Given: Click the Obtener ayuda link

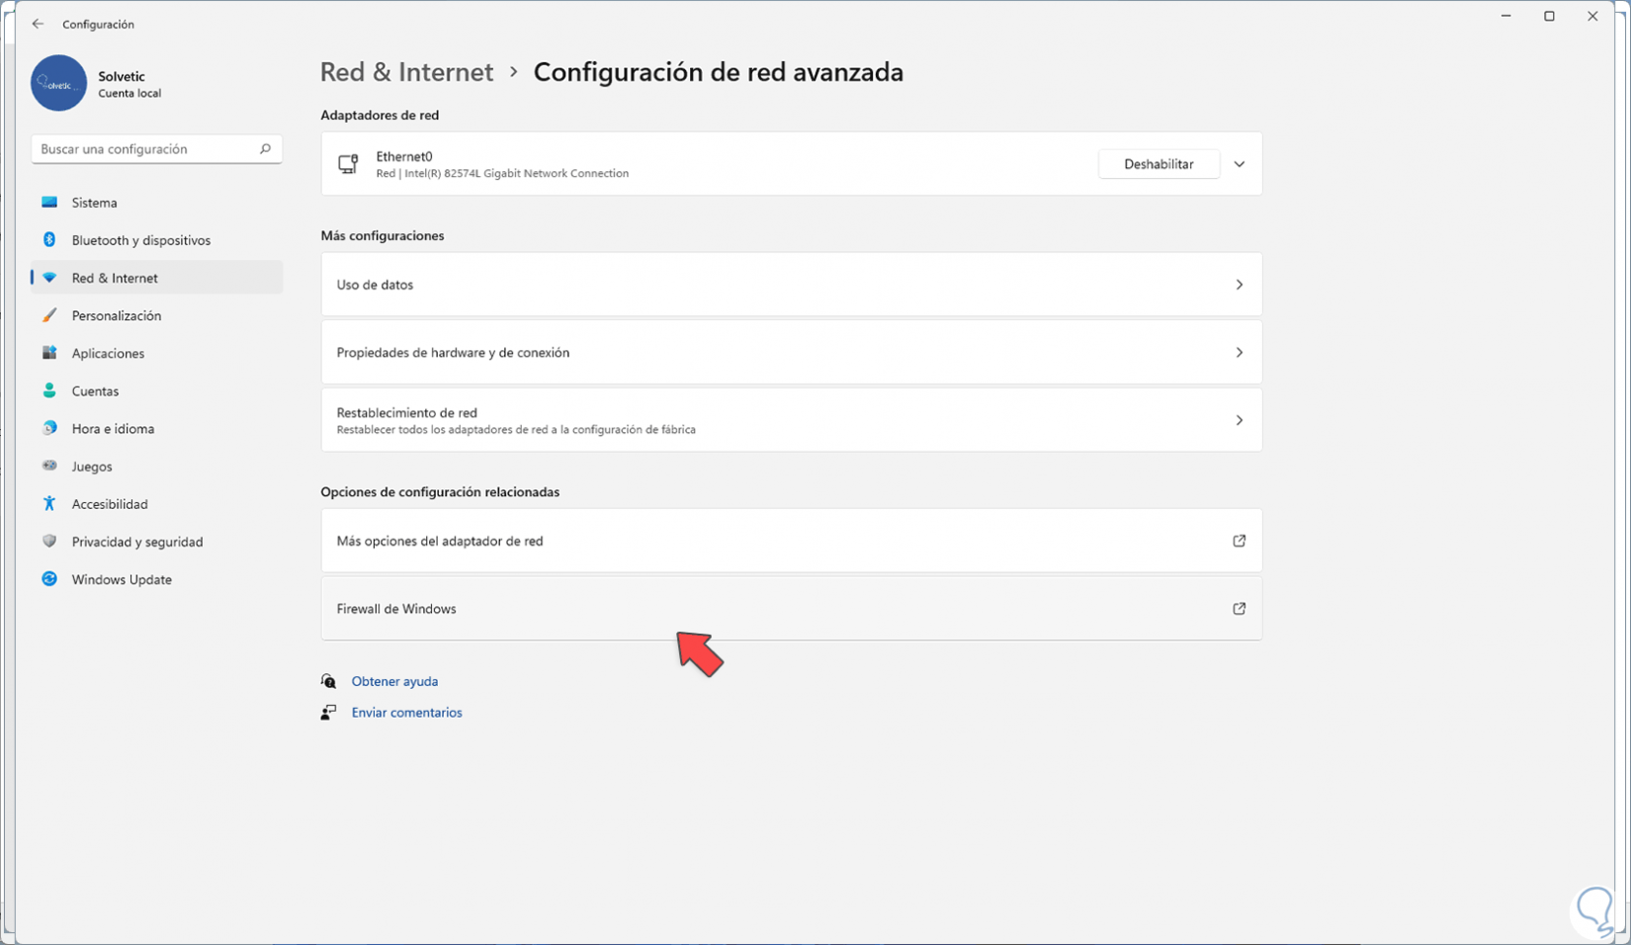Looking at the screenshot, I should 394,681.
